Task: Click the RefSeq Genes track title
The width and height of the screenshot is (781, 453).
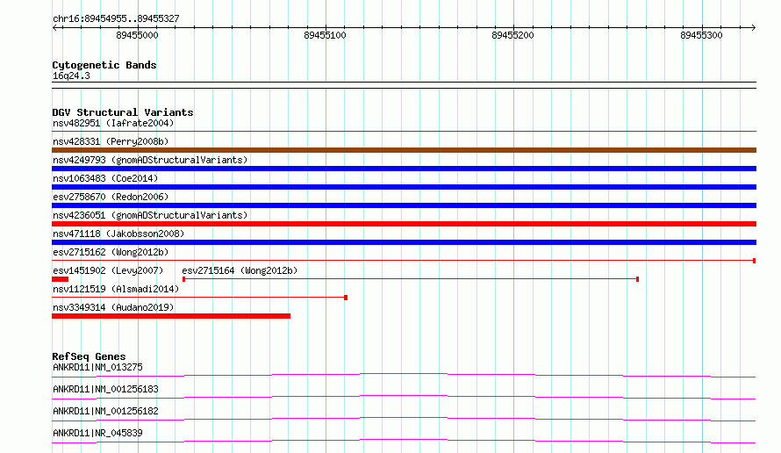Action: tap(89, 356)
